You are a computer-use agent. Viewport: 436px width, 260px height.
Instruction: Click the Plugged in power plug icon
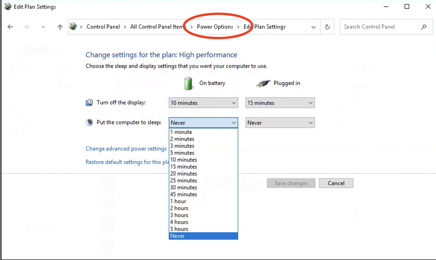tap(263, 83)
